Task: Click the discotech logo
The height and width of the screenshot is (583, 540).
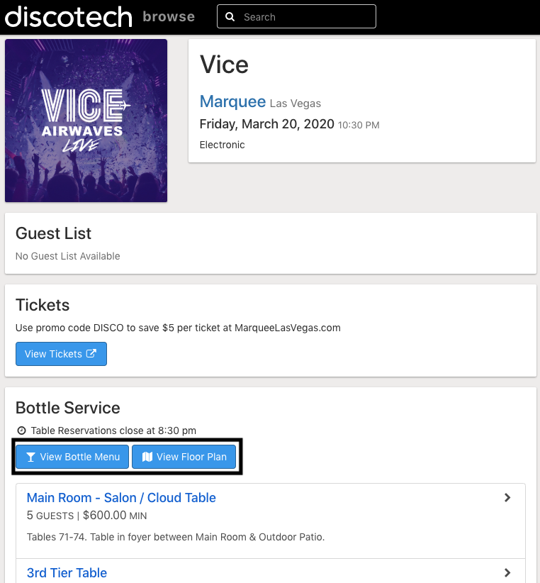Action: pyautogui.click(x=67, y=16)
